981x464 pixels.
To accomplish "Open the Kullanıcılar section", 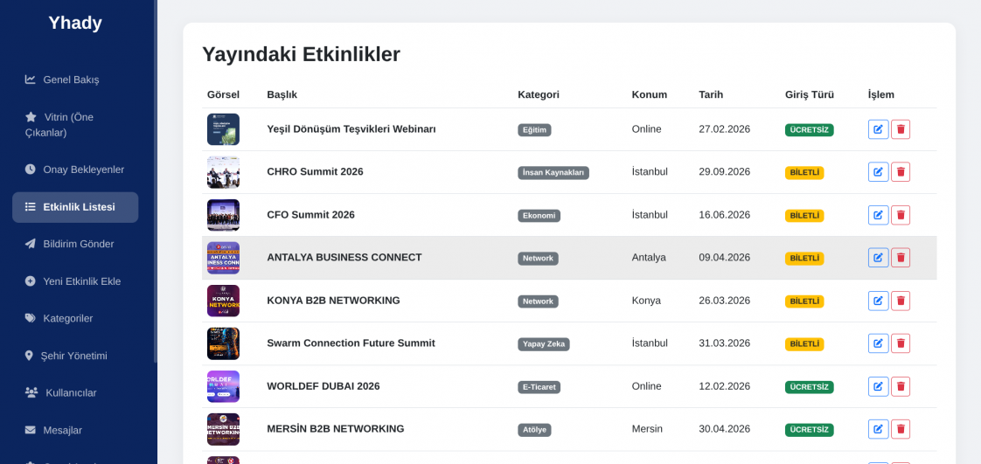I will coord(71,393).
